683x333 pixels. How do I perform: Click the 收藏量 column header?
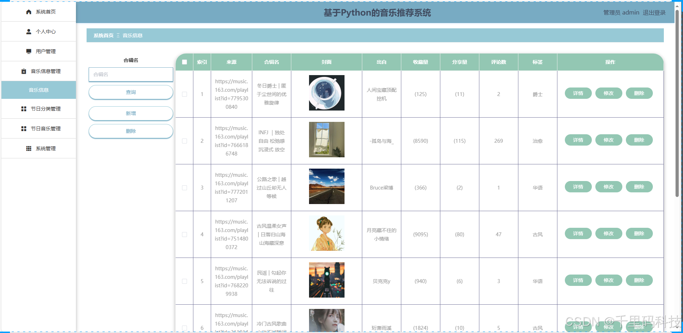pyautogui.click(x=420, y=62)
